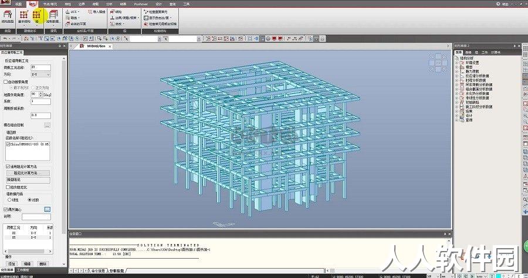The image size is (528, 278).
Task: Click the 偶然偏心 ellipsis button
Action: 48,209
